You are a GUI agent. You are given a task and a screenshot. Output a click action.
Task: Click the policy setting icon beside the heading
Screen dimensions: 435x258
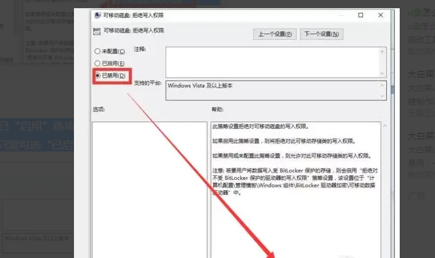pyautogui.click(x=97, y=31)
